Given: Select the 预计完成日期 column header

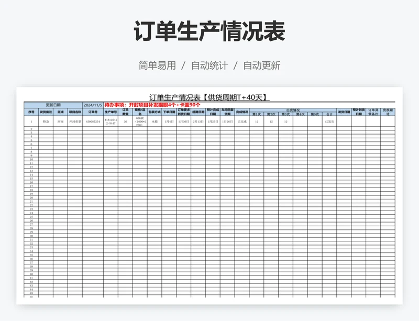Looking at the screenshot, I should click(213, 112).
